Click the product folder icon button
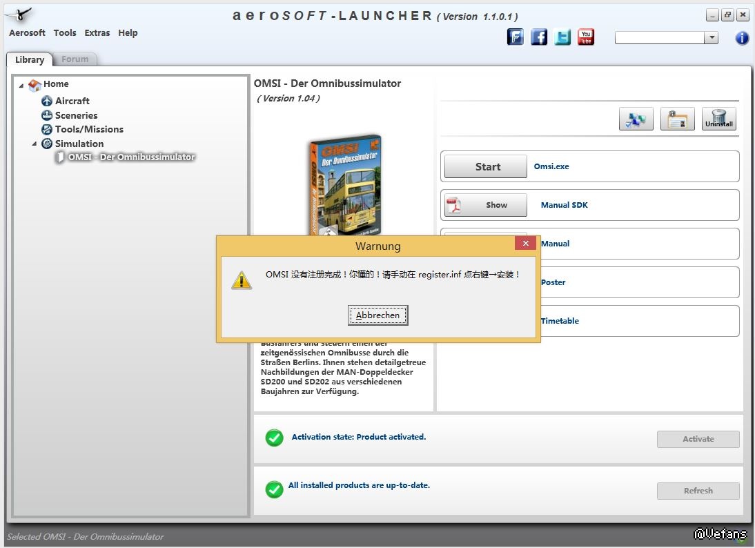Screen dimensions: 755x548 678,119
